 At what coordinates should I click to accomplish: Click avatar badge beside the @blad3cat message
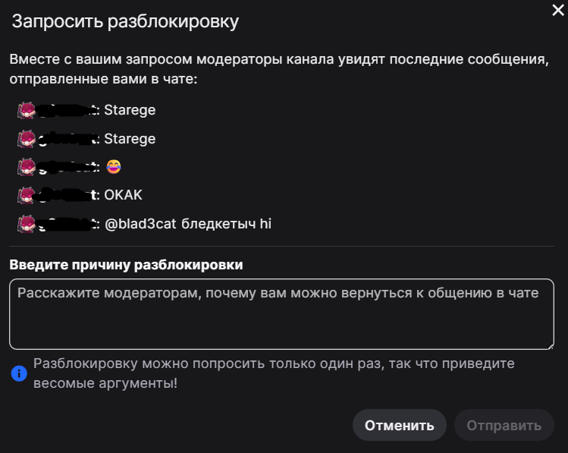click(27, 224)
